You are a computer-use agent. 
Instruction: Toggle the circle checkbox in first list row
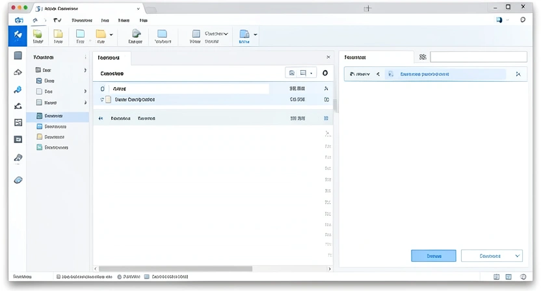pyautogui.click(x=103, y=88)
